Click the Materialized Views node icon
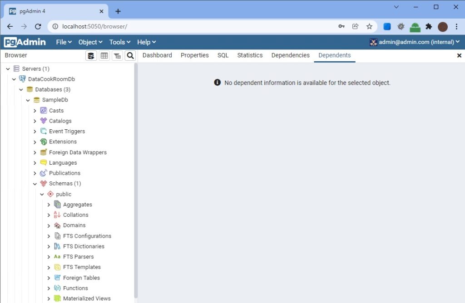 tap(57, 298)
